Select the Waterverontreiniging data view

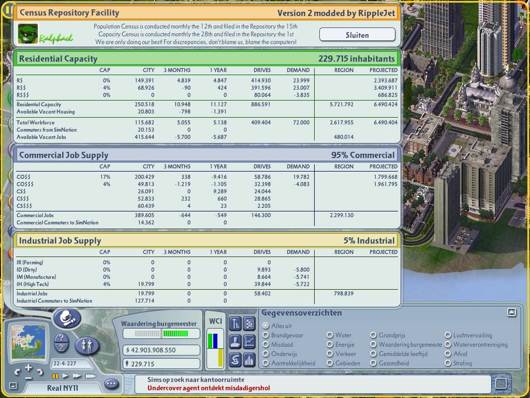point(448,345)
